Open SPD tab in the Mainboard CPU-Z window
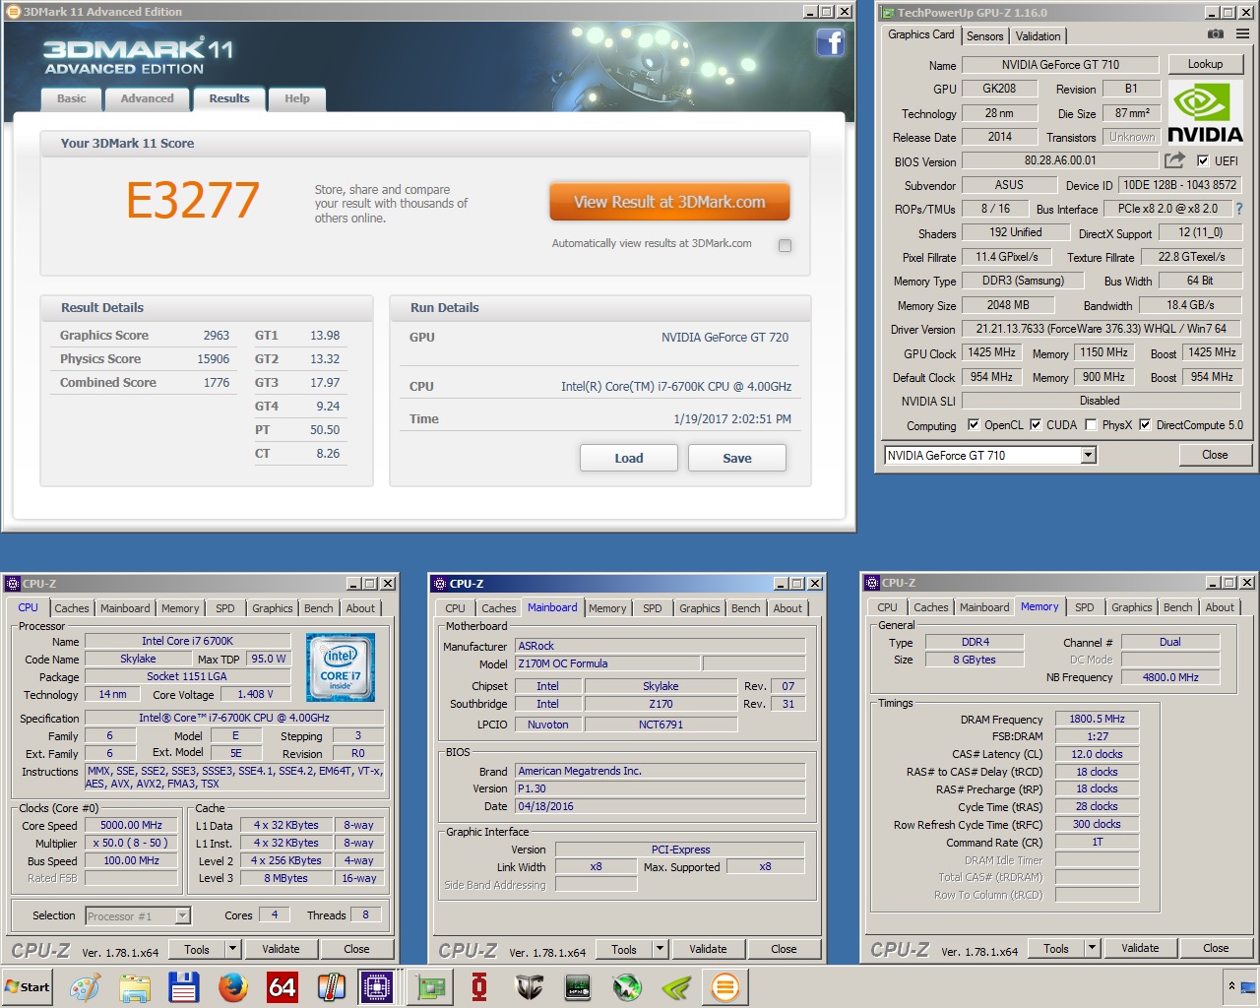1260x1008 pixels. coord(653,608)
